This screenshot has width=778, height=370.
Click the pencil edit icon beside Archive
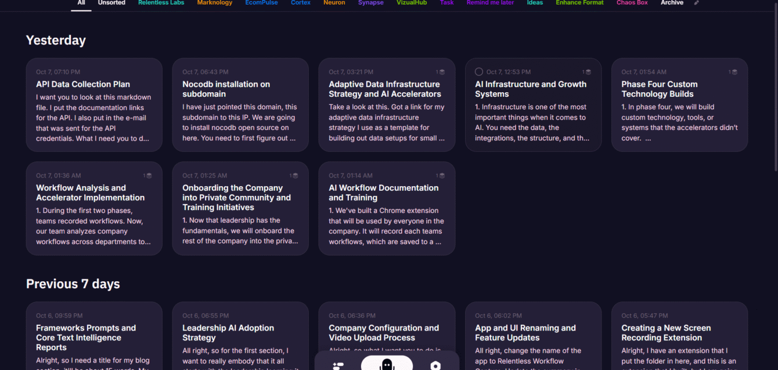click(697, 3)
